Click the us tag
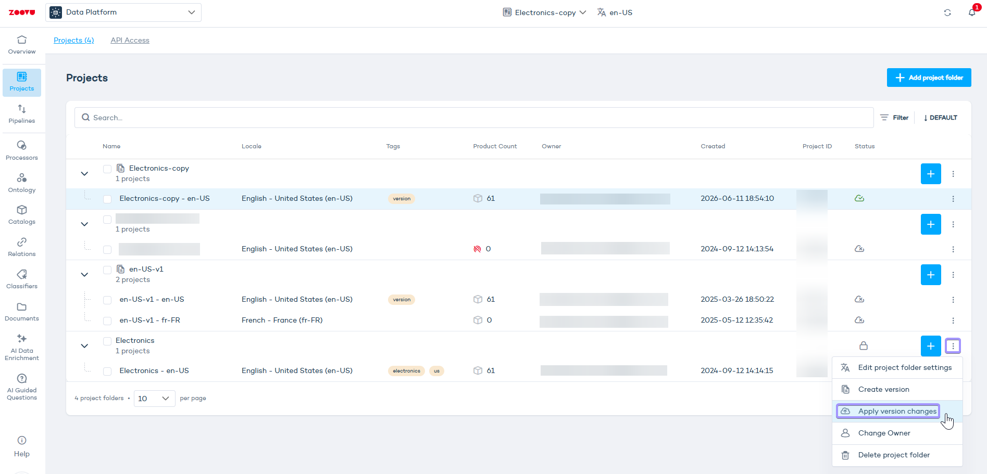Image resolution: width=987 pixels, height=474 pixels. [x=436, y=371]
